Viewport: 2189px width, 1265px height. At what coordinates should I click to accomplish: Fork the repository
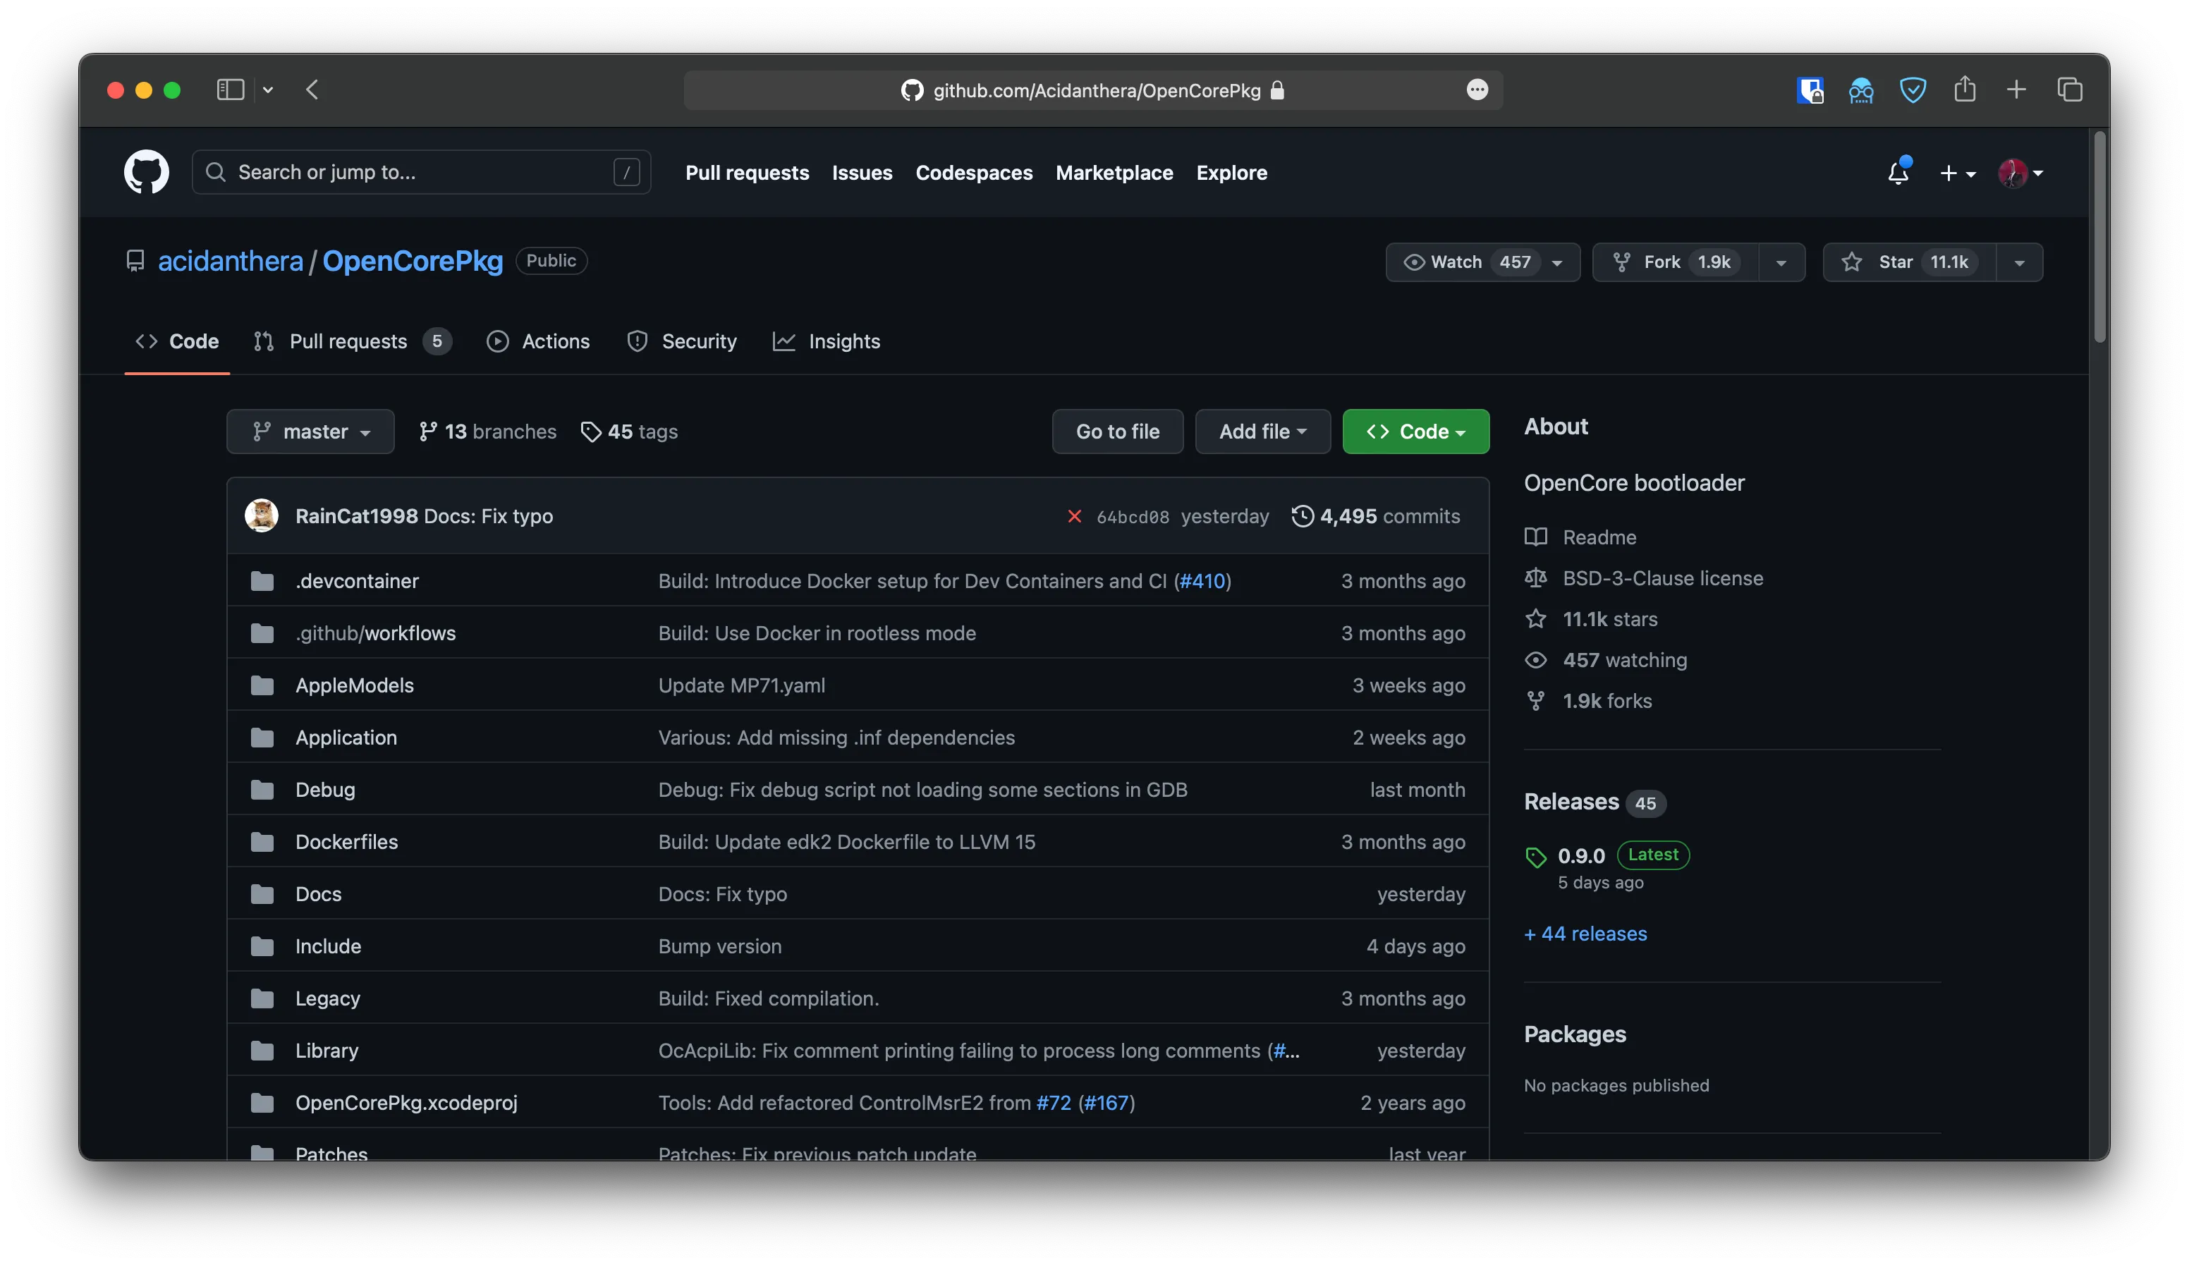(x=1676, y=262)
